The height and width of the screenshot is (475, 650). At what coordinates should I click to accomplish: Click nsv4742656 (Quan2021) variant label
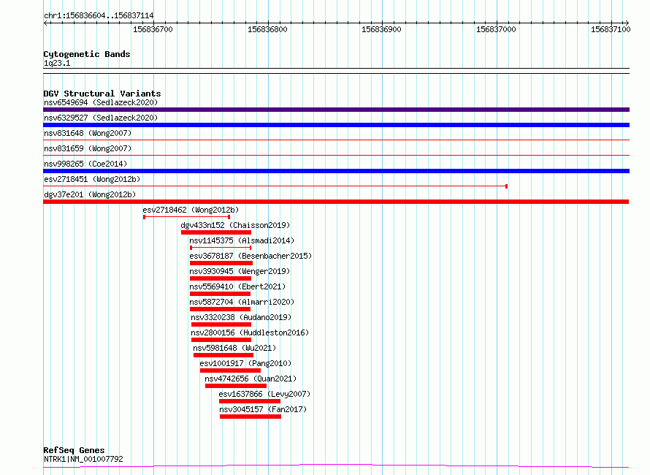coord(251,379)
